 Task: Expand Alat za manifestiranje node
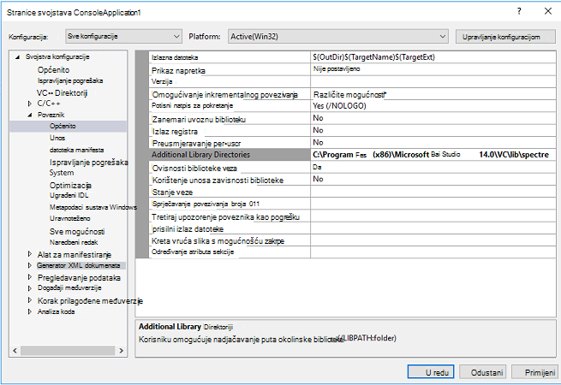click(x=30, y=254)
